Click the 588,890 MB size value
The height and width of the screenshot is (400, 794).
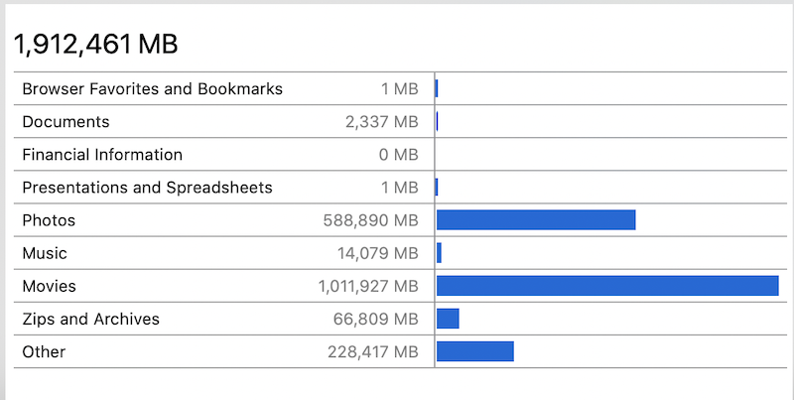coord(370,220)
